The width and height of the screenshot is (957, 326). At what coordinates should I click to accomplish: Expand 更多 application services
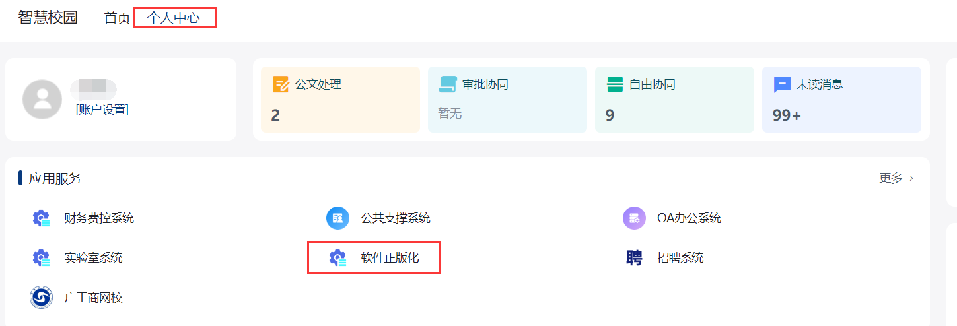click(x=891, y=178)
